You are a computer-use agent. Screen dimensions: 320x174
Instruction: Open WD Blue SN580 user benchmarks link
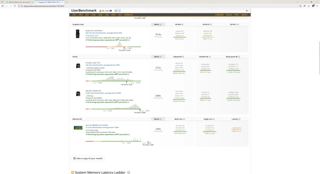[103, 93]
